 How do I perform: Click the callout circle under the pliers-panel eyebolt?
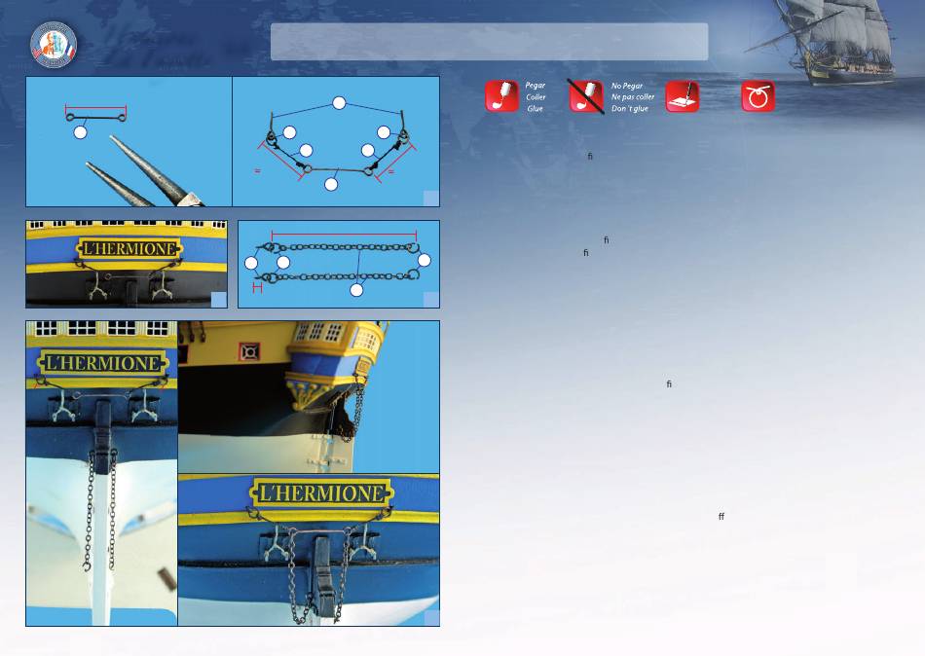coord(80,132)
